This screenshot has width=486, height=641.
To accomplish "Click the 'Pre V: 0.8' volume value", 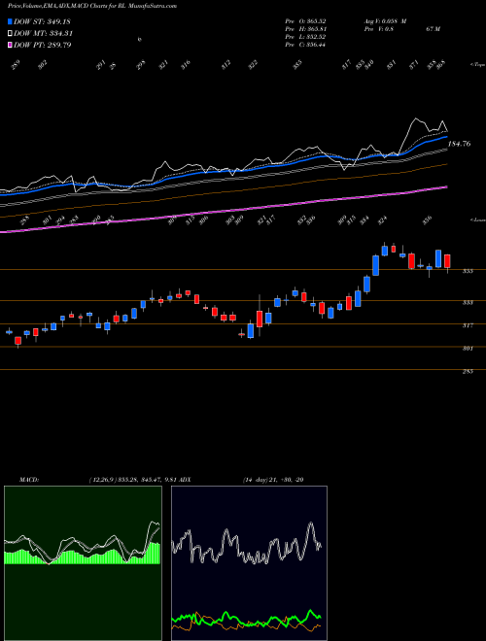I will [x=377, y=29].
